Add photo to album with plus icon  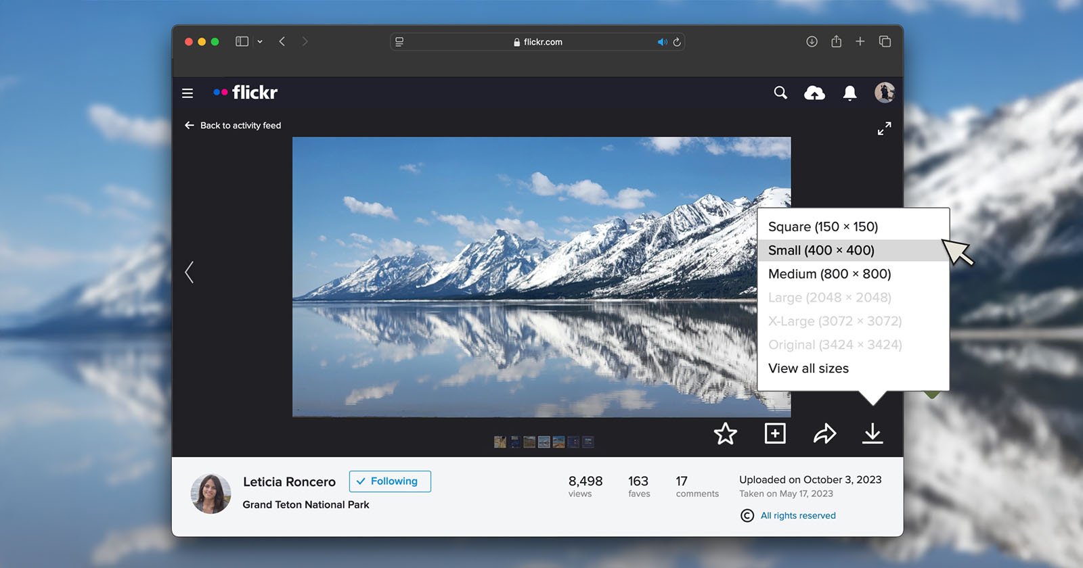[775, 433]
